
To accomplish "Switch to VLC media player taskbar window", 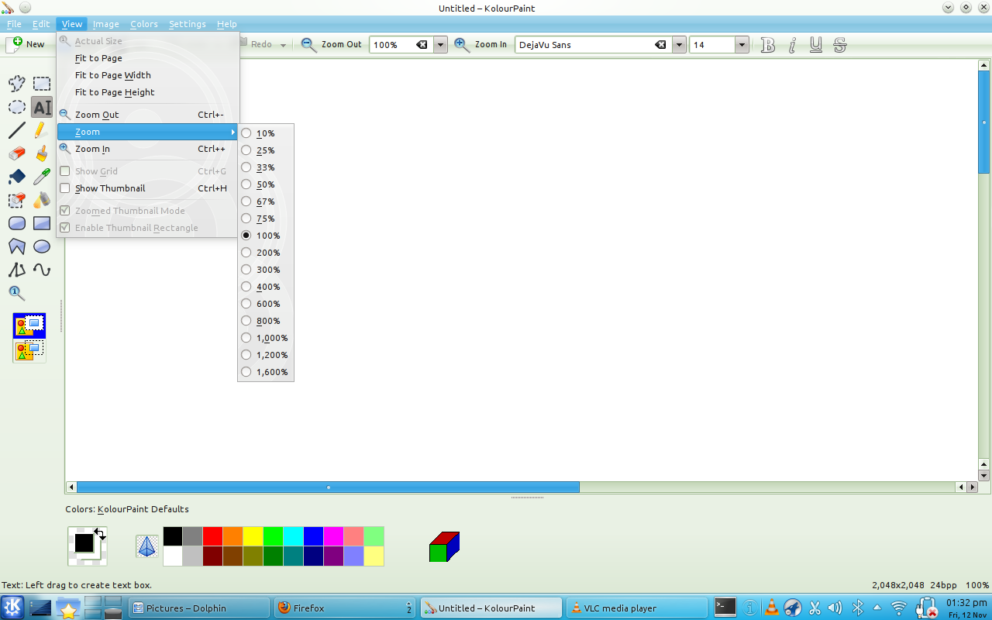I will point(637,608).
